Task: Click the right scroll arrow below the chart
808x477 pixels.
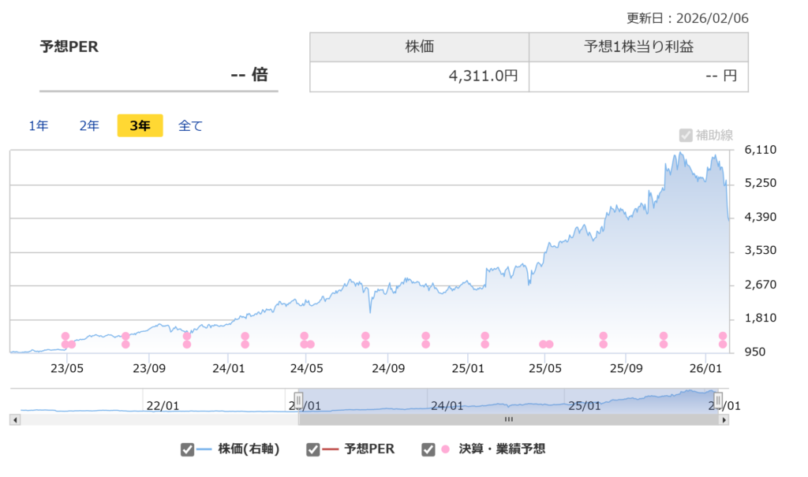Action: pyautogui.click(x=724, y=420)
